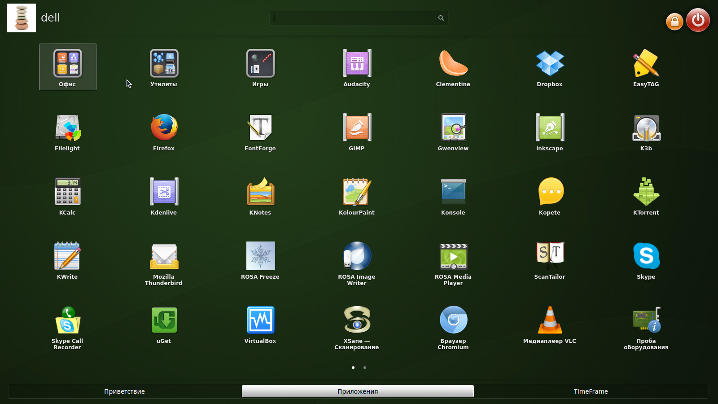Click the magnifier search icon

(x=441, y=18)
